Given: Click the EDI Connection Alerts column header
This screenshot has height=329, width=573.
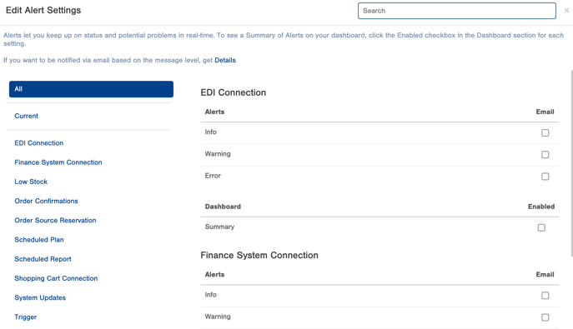Looking at the screenshot, I should pos(214,112).
